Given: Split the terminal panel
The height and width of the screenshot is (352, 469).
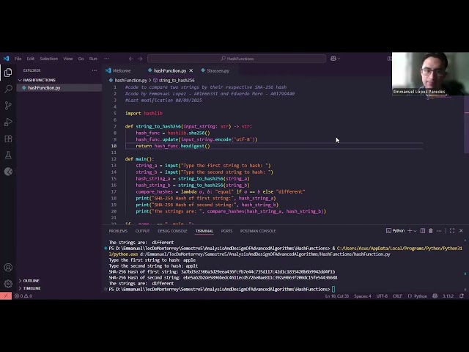Looking at the screenshot, I should [423, 231].
